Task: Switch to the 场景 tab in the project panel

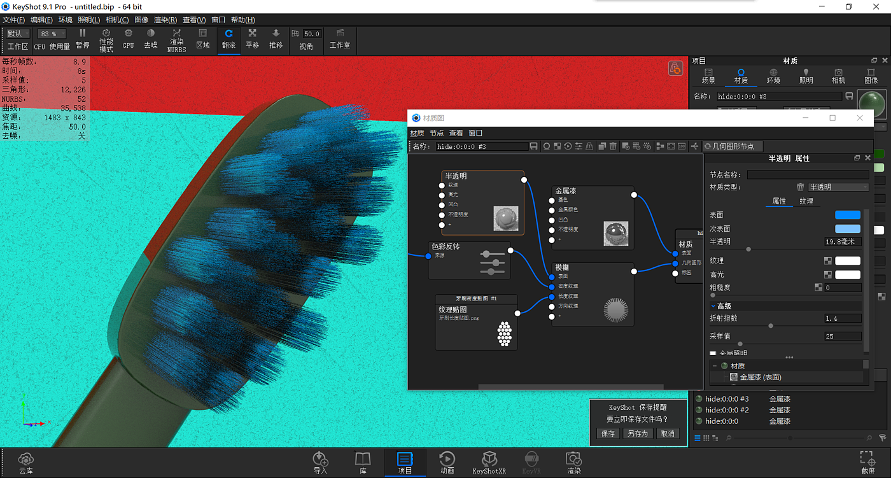Action: tap(708, 76)
